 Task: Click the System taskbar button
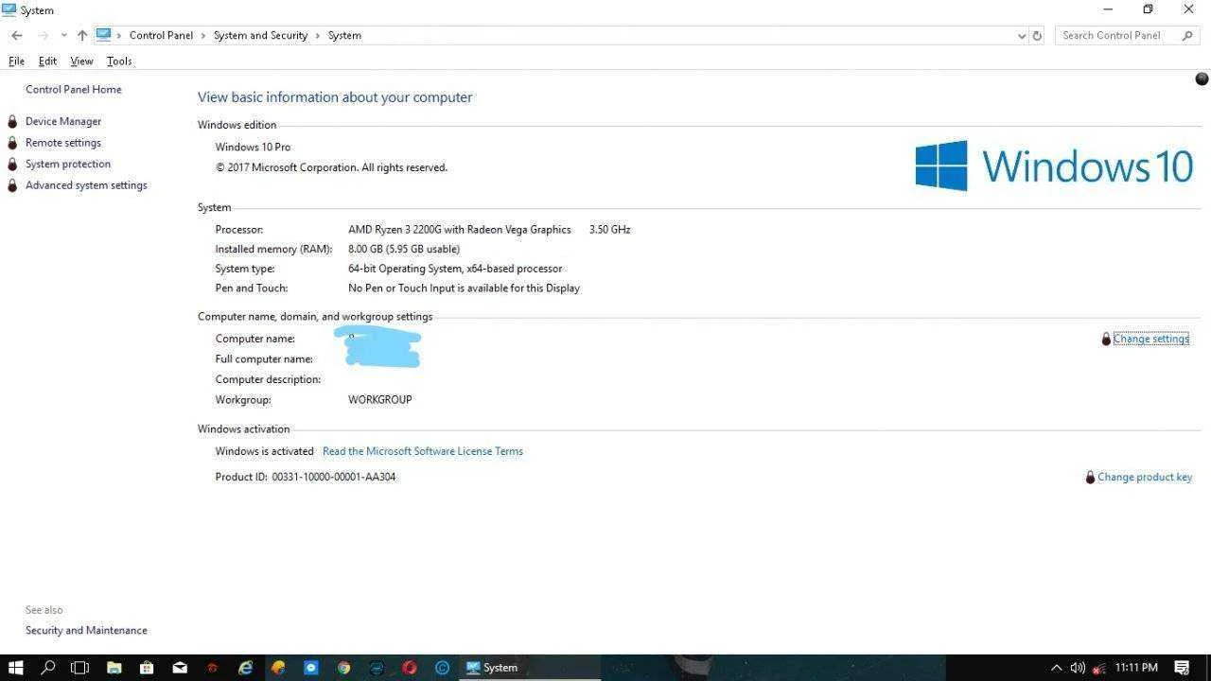point(530,667)
